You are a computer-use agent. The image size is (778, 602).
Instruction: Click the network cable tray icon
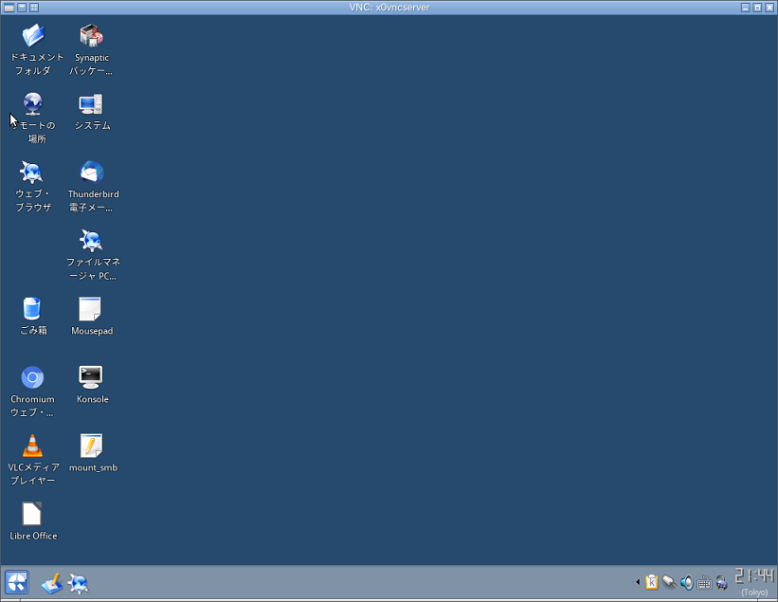click(x=669, y=582)
